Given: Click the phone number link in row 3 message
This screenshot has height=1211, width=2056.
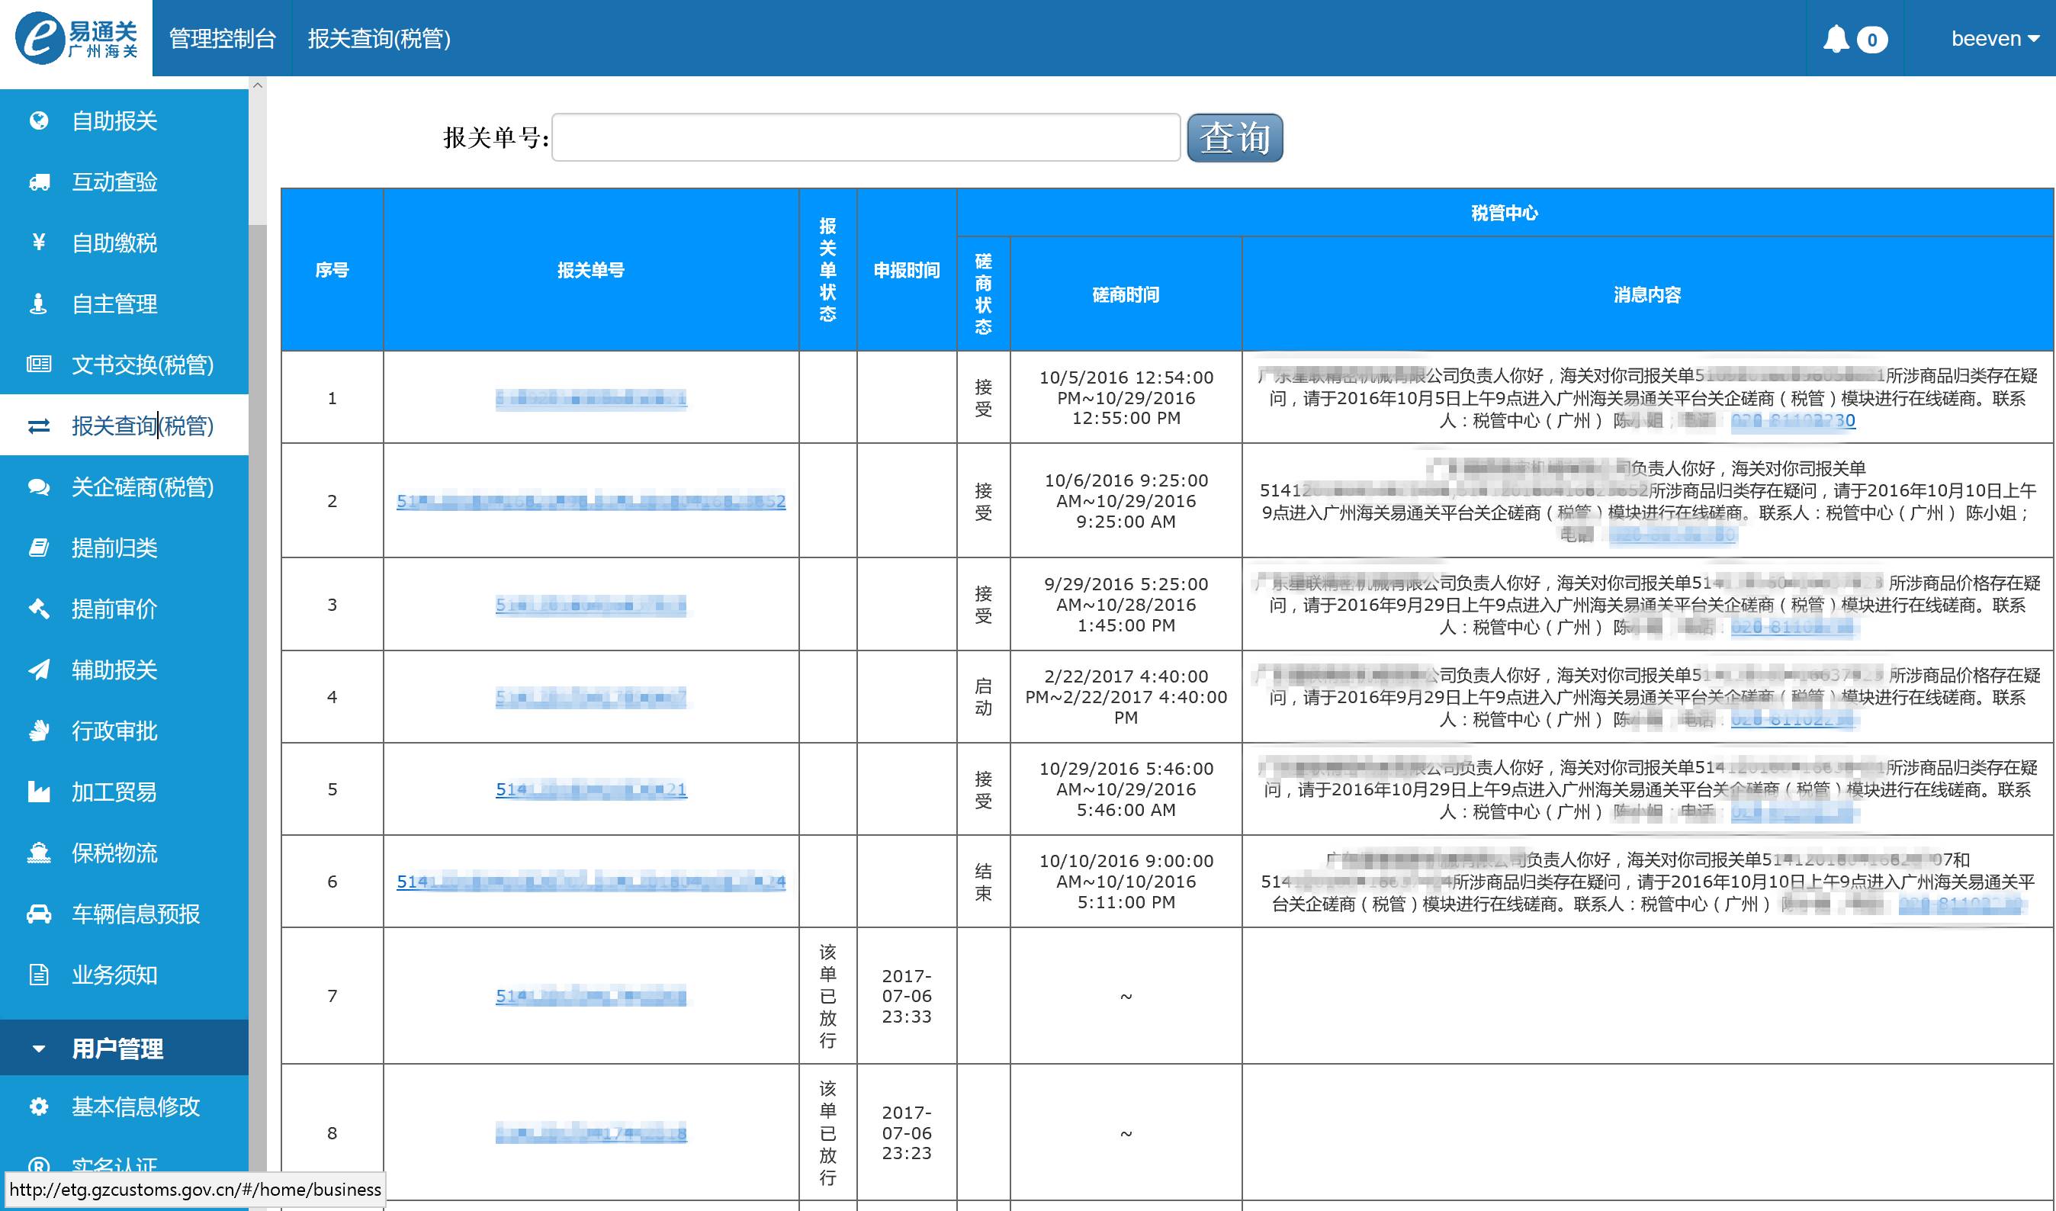Looking at the screenshot, I should click(1792, 627).
